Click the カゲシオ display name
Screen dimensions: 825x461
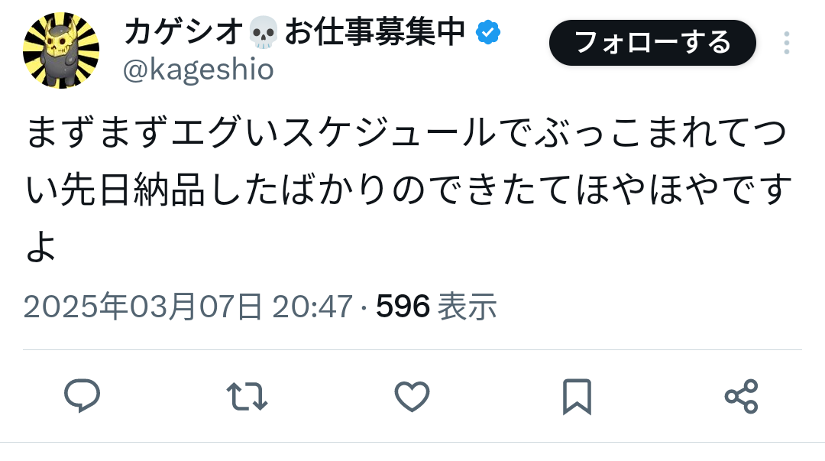click(183, 32)
